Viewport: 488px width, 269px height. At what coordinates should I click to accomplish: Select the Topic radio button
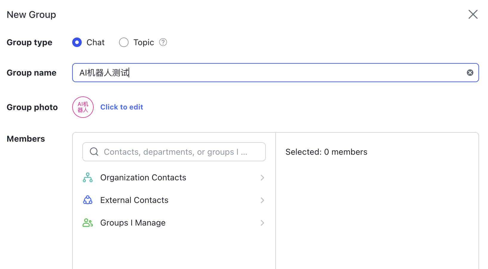coord(124,42)
